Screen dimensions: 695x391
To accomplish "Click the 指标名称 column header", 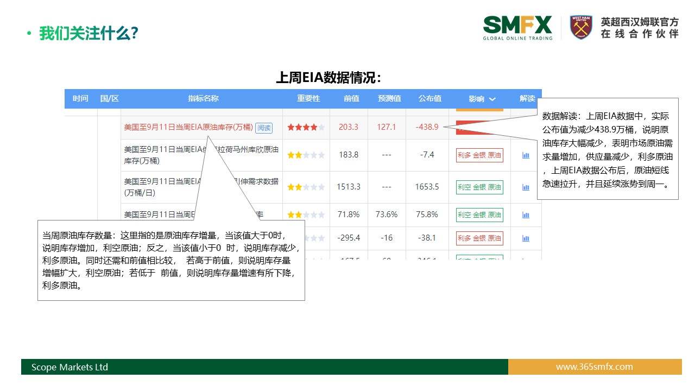I will click(203, 99).
